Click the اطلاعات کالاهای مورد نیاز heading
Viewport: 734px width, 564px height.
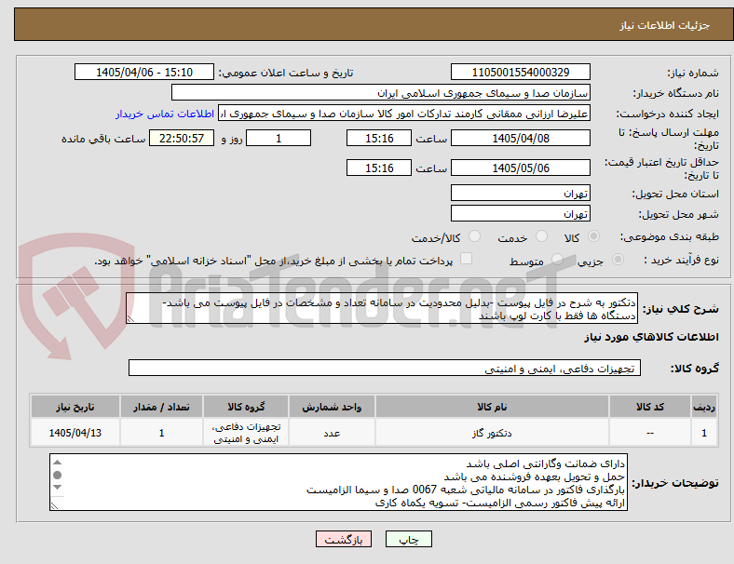[x=652, y=337]
